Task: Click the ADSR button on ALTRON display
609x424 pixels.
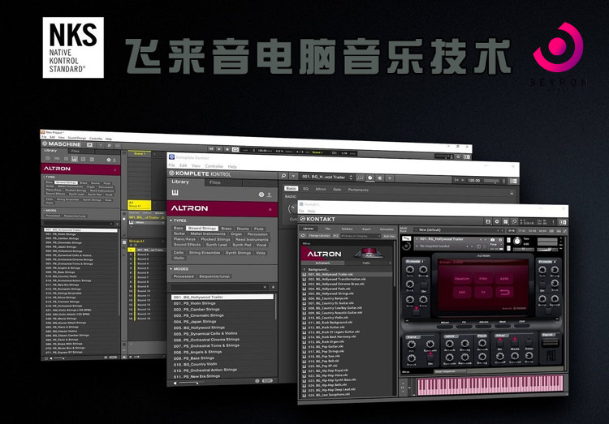Action: 504,279
